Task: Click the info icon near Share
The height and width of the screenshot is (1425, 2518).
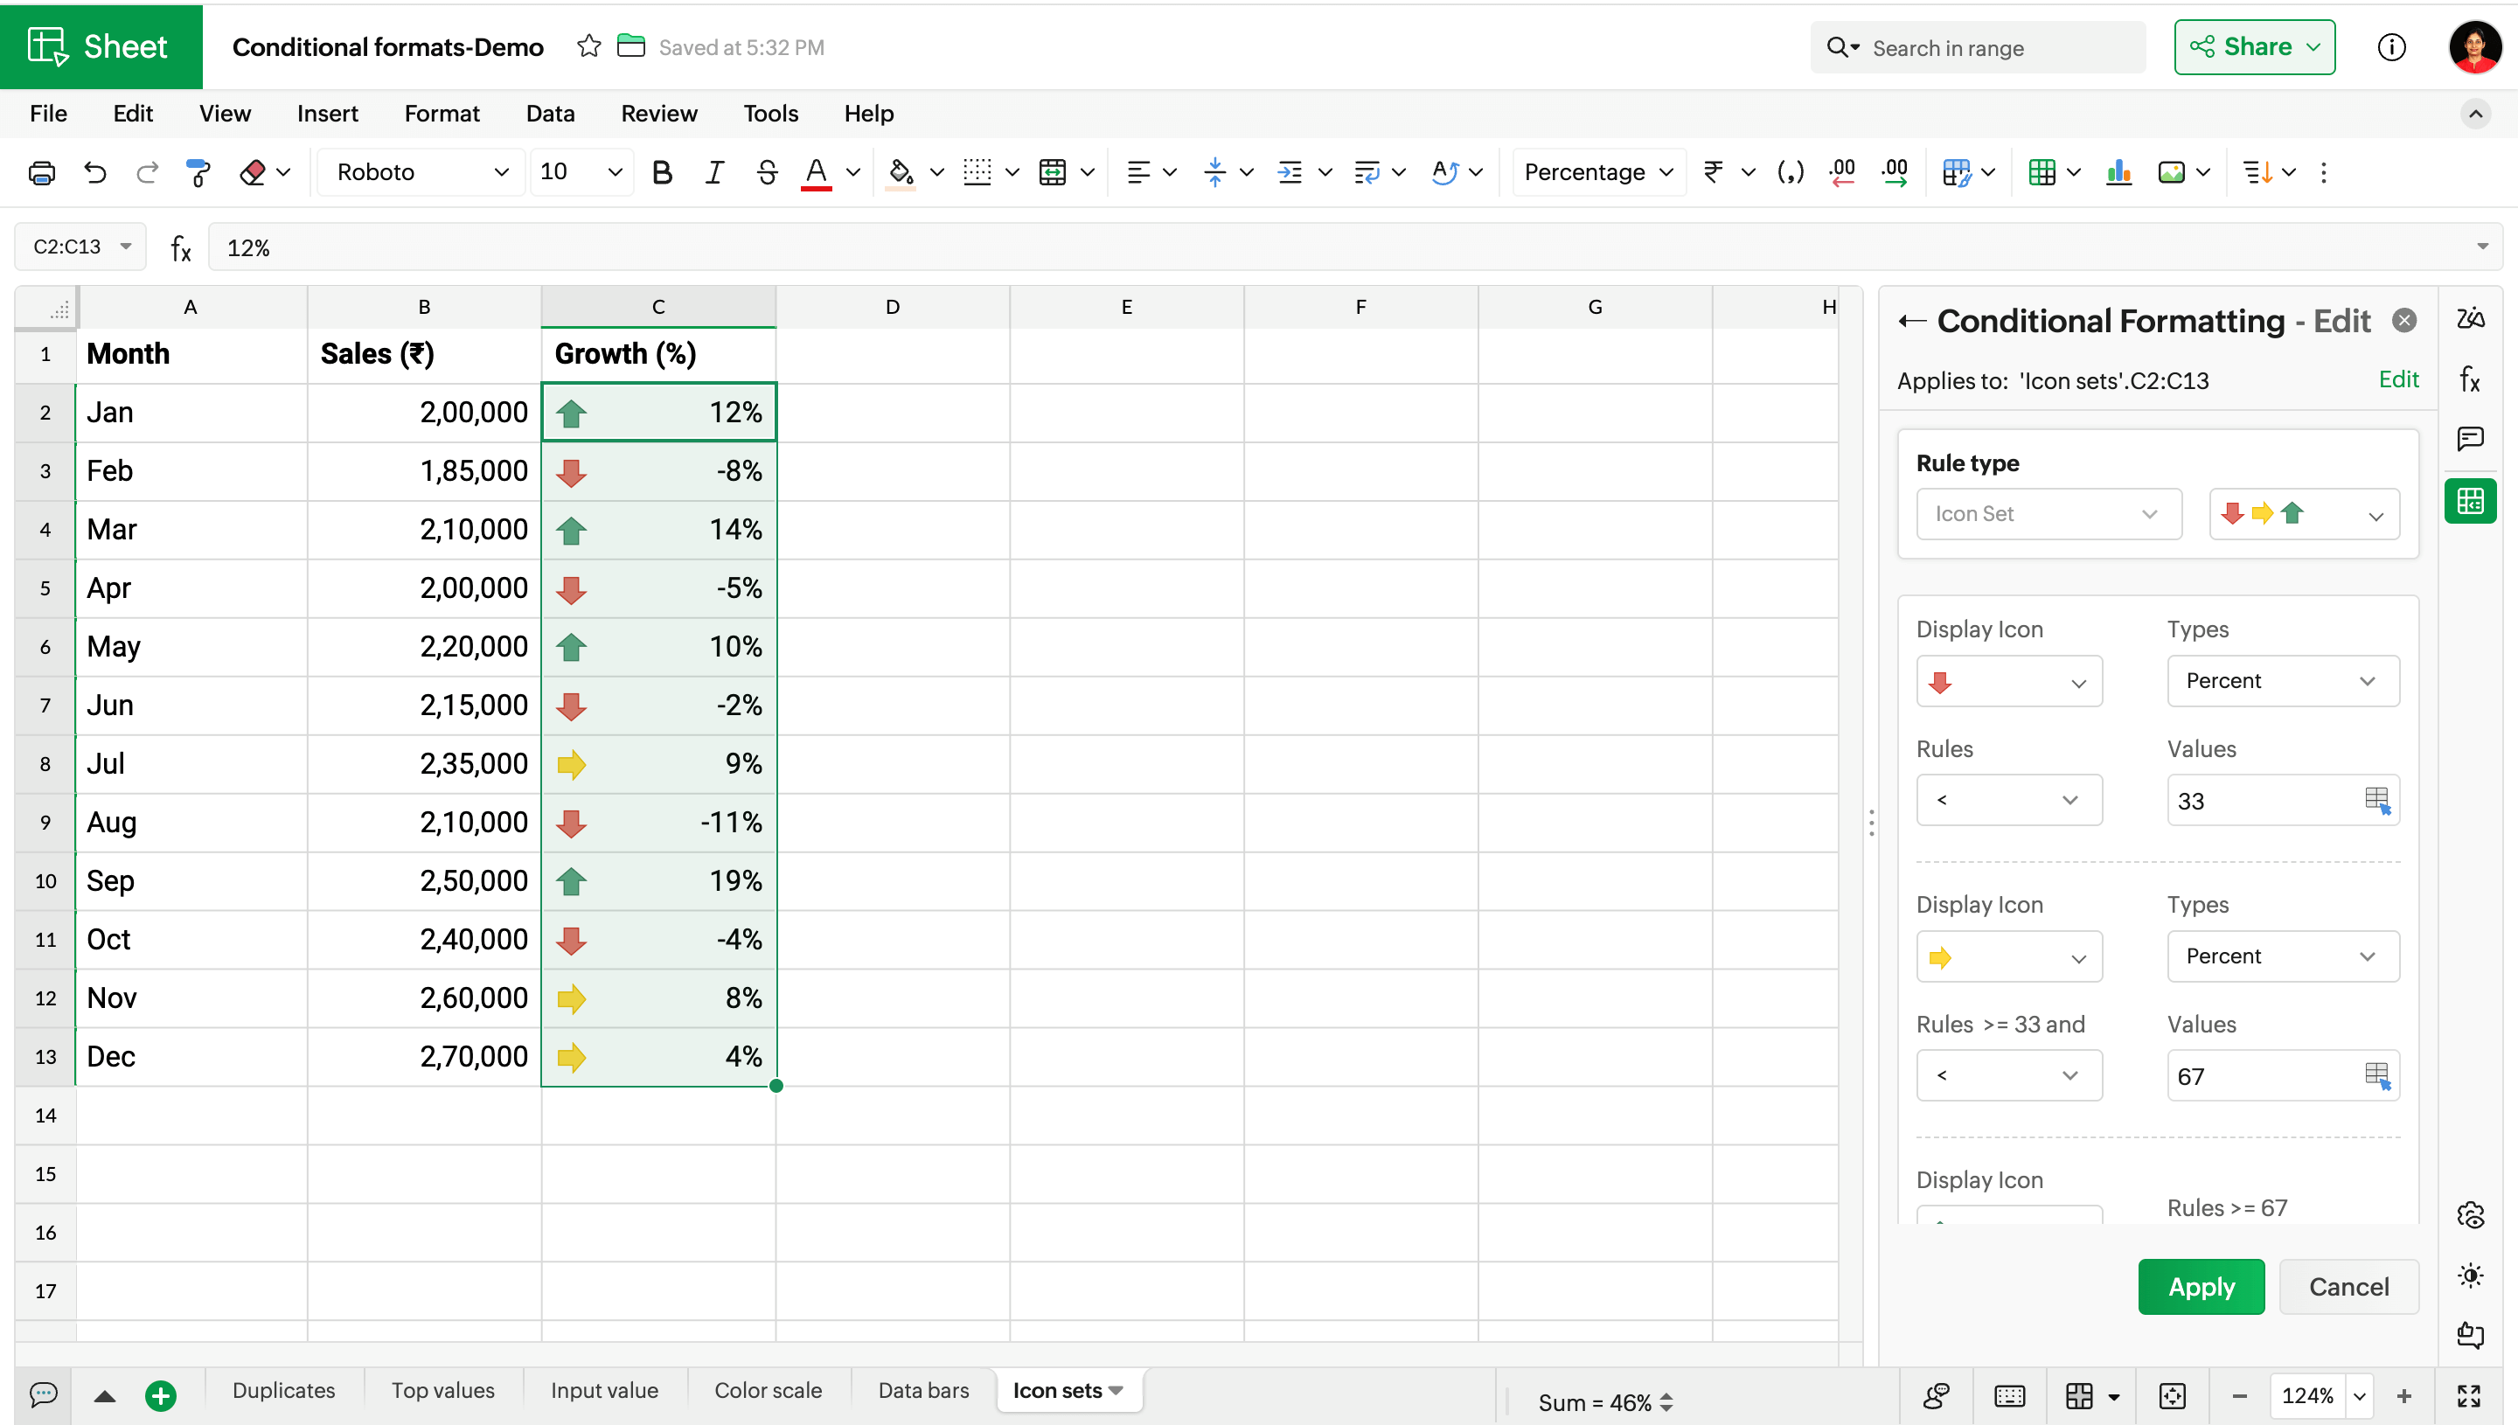Action: tap(2390, 47)
